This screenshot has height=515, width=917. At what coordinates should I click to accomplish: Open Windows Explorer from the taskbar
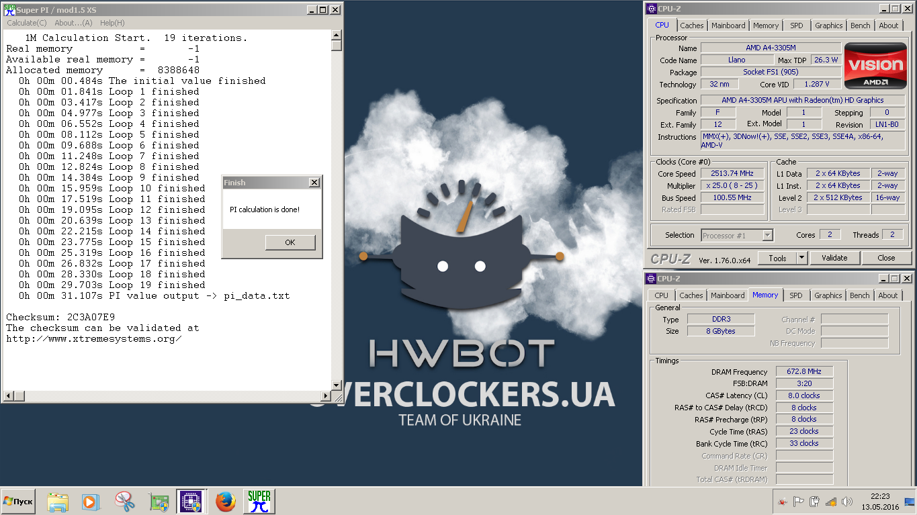point(57,501)
